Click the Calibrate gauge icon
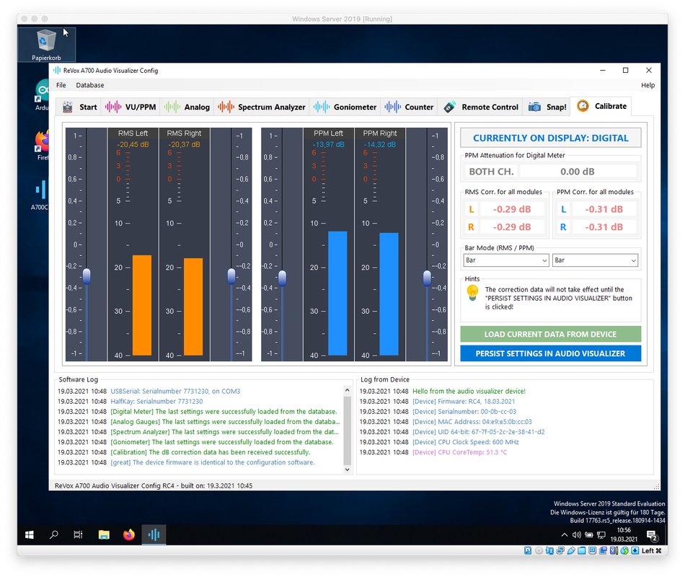 coord(583,106)
